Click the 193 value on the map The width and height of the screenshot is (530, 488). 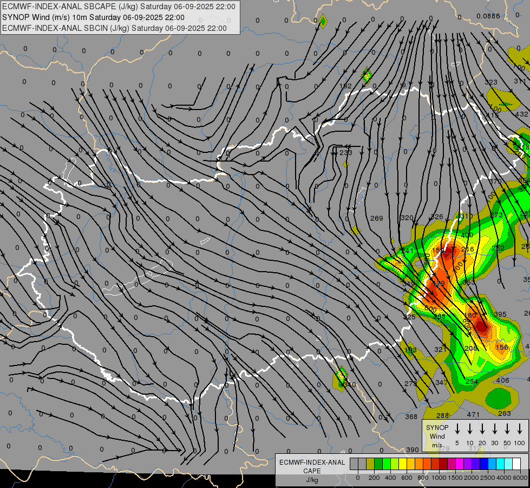[x=410, y=350]
